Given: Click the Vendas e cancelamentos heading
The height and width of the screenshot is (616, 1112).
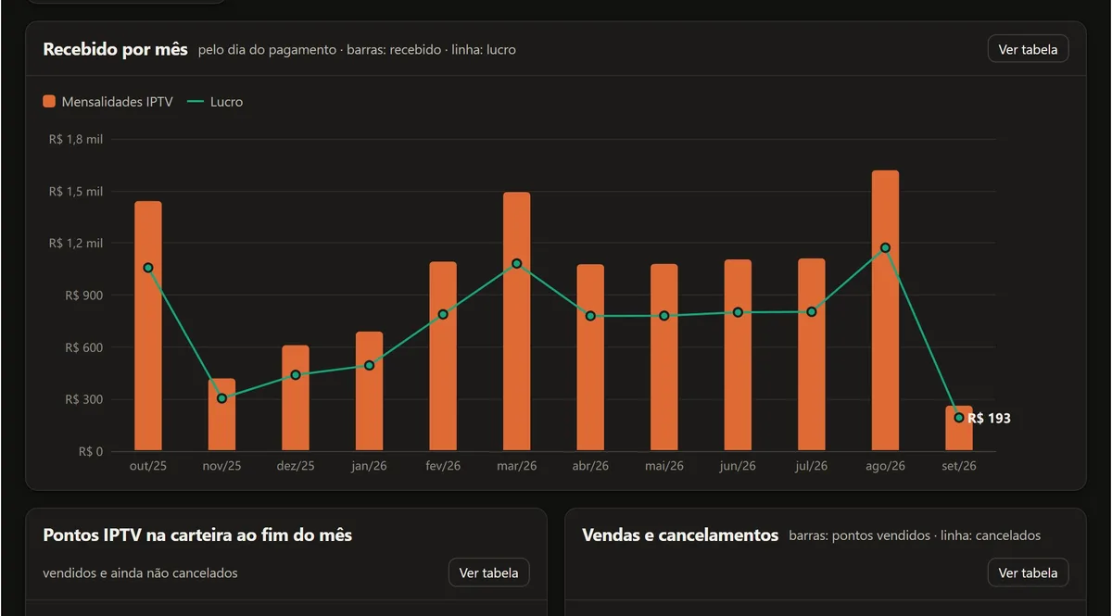Looking at the screenshot, I should point(680,535).
